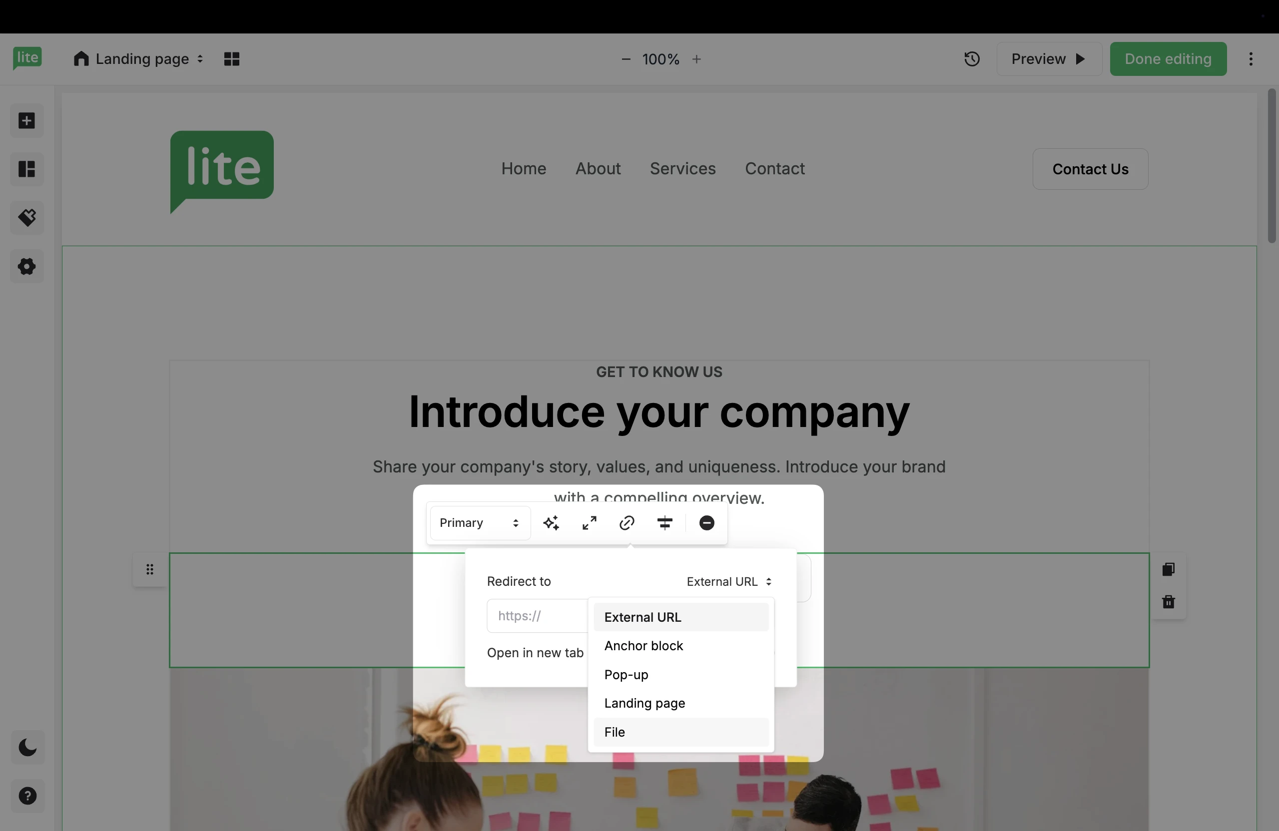Screen dimensions: 1279x831
Task: Select Anchor block from redirect options
Action: click(x=643, y=646)
